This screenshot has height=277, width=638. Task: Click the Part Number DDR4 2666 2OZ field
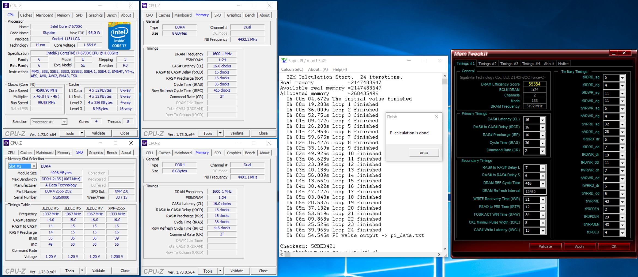[61, 191]
